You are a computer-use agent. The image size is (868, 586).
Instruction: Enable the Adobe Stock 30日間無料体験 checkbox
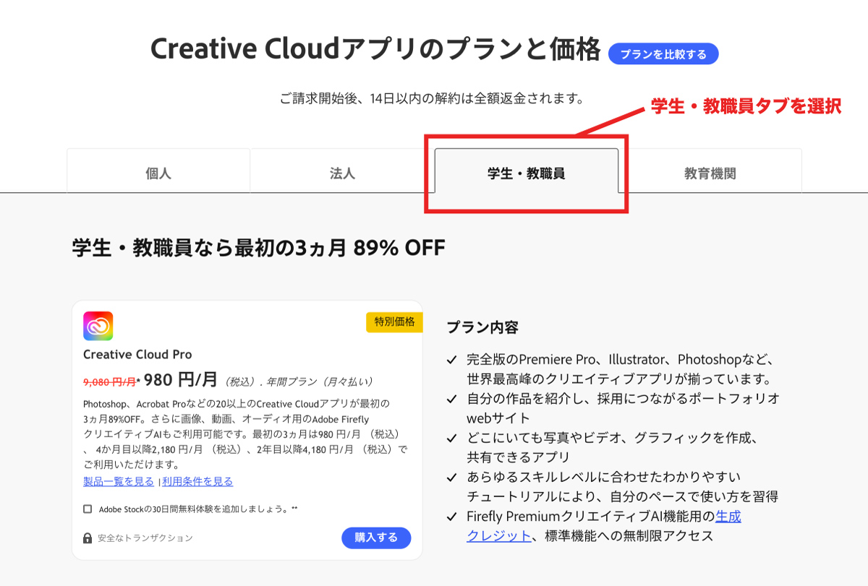click(88, 509)
